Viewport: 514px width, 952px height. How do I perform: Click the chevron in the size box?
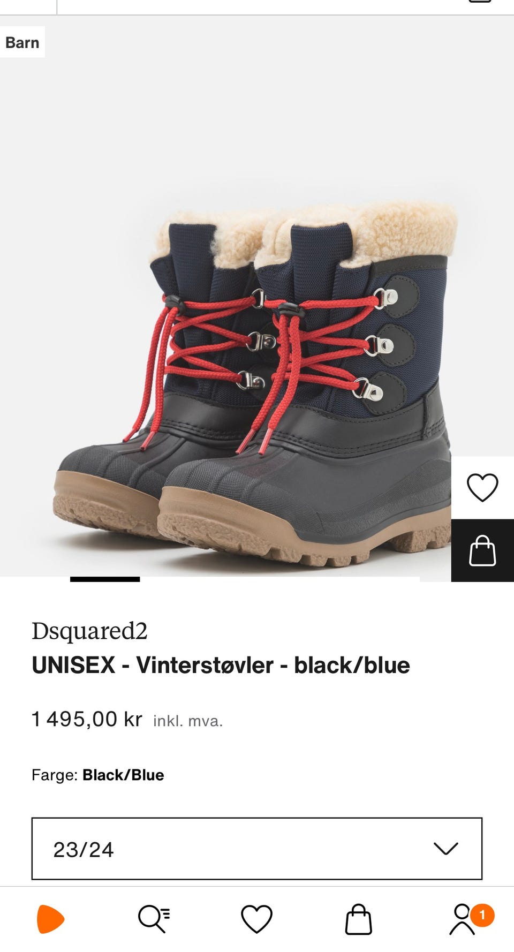(445, 849)
